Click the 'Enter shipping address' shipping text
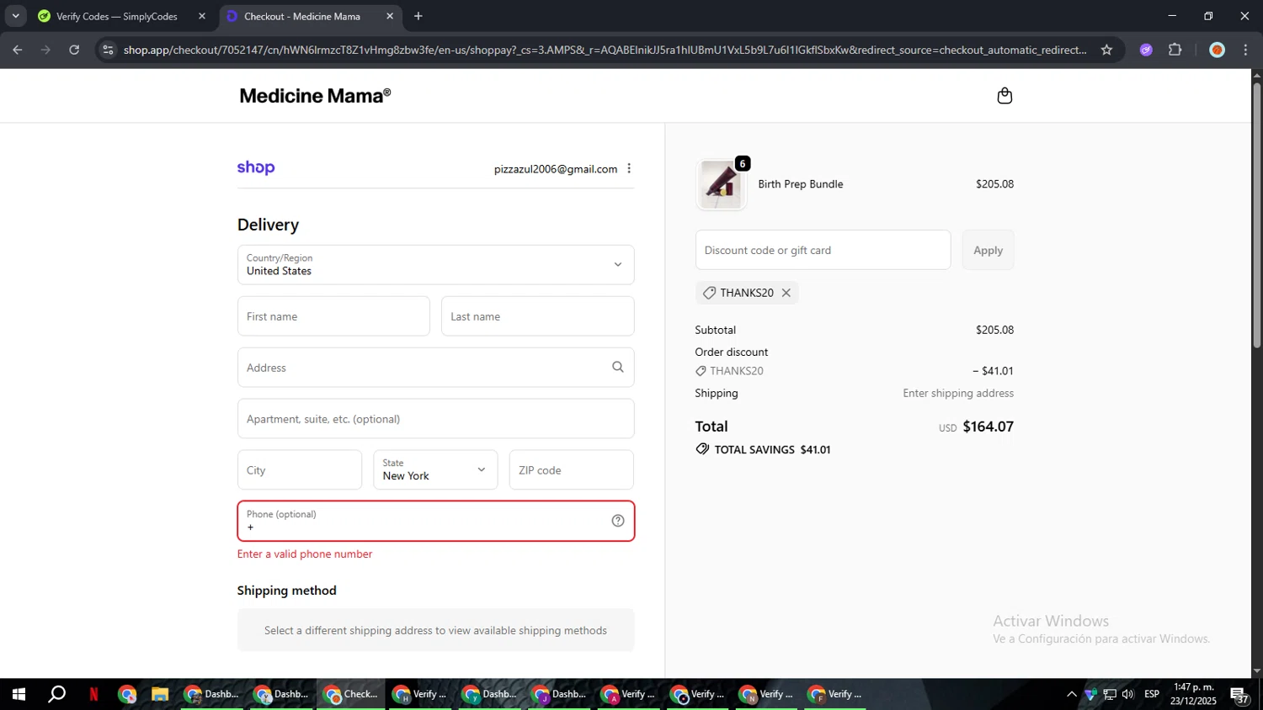The width and height of the screenshot is (1263, 710). [958, 393]
